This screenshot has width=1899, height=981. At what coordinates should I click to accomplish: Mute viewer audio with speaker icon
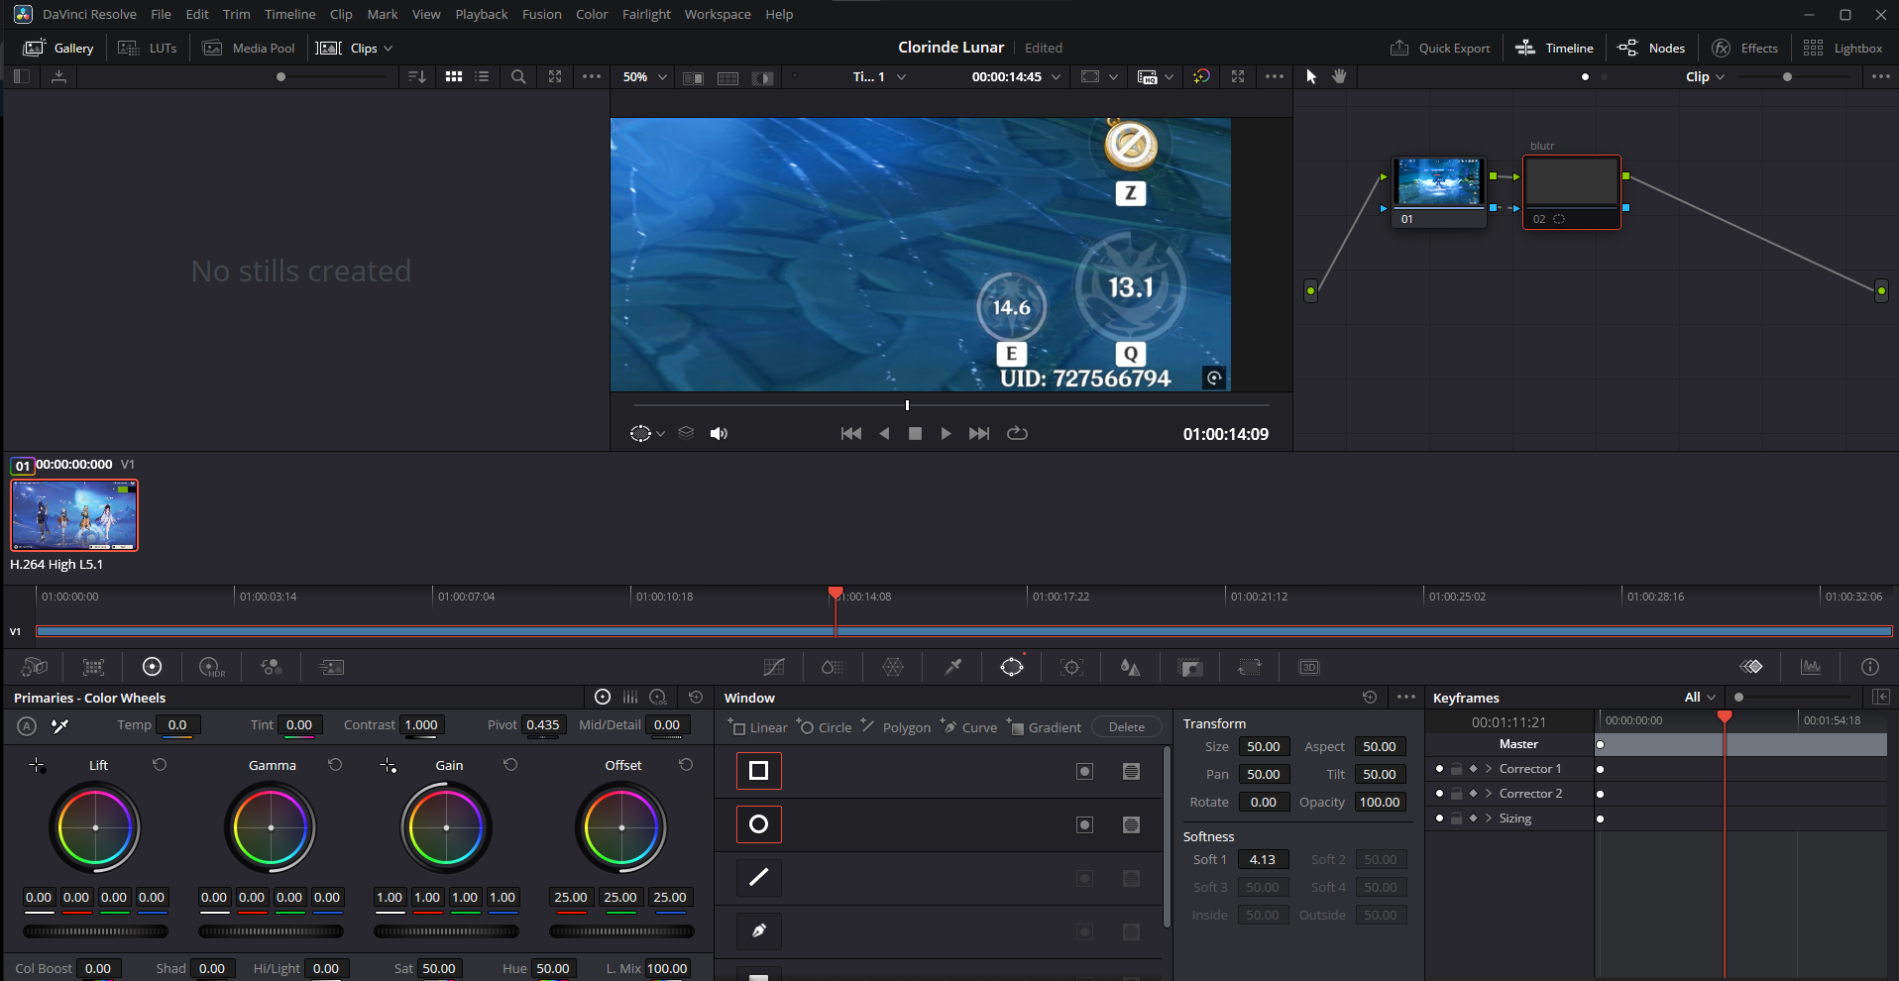(x=720, y=433)
